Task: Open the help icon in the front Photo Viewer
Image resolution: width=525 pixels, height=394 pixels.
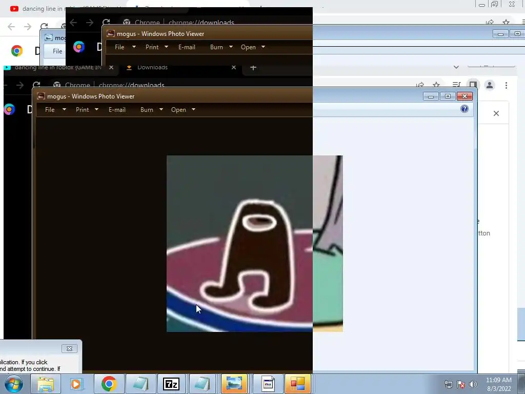Action: pos(464,109)
